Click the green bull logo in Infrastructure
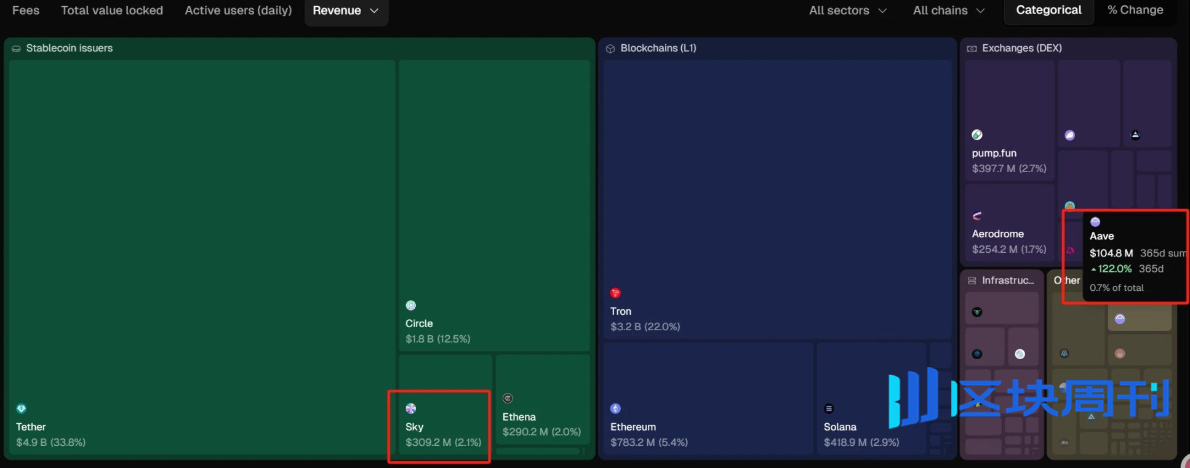 (977, 312)
